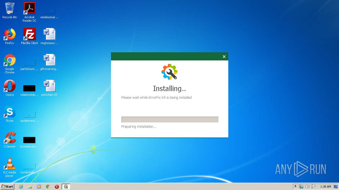339x190 pixels.
Task: Open Opera from the taskbar
Action: [57, 187]
